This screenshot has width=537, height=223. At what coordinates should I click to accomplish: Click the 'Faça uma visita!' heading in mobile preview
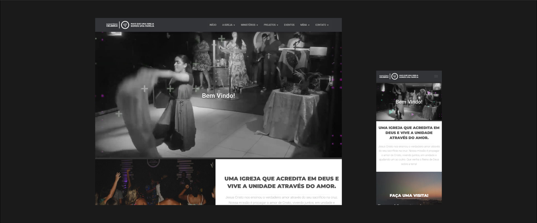point(409,195)
